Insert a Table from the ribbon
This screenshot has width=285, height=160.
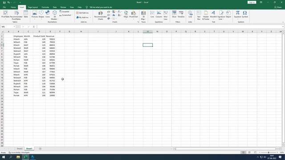[x=26, y=14]
